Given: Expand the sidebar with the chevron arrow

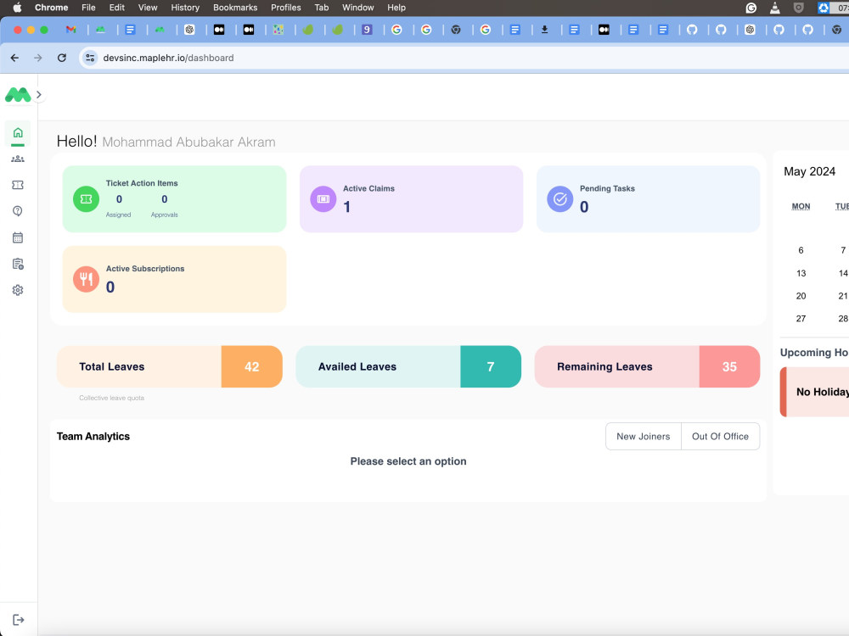Looking at the screenshot, I should tap(39, 95).
